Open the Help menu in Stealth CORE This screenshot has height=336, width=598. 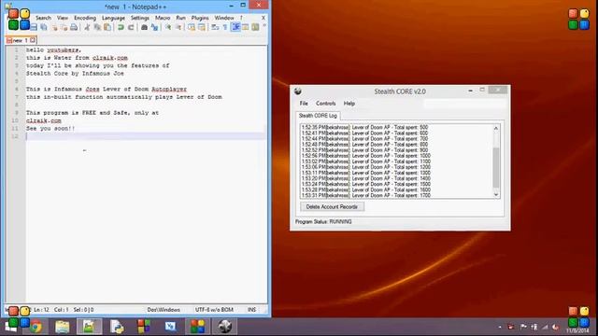click(349, 104)
